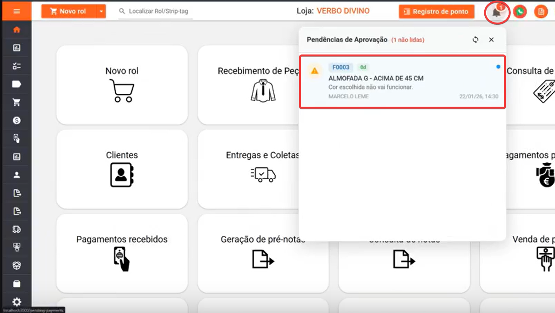Image resolution: width=555 pixels, height=313 pixels.
Task: Open settings gear in sidebar
Action: [17, 302]
